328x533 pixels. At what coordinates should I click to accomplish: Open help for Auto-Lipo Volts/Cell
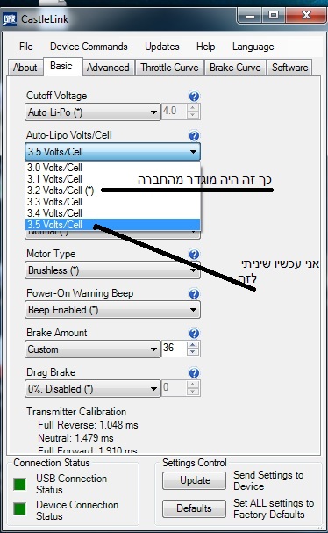tap(194, 136)
